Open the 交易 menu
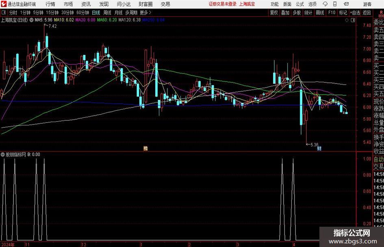 165,4
